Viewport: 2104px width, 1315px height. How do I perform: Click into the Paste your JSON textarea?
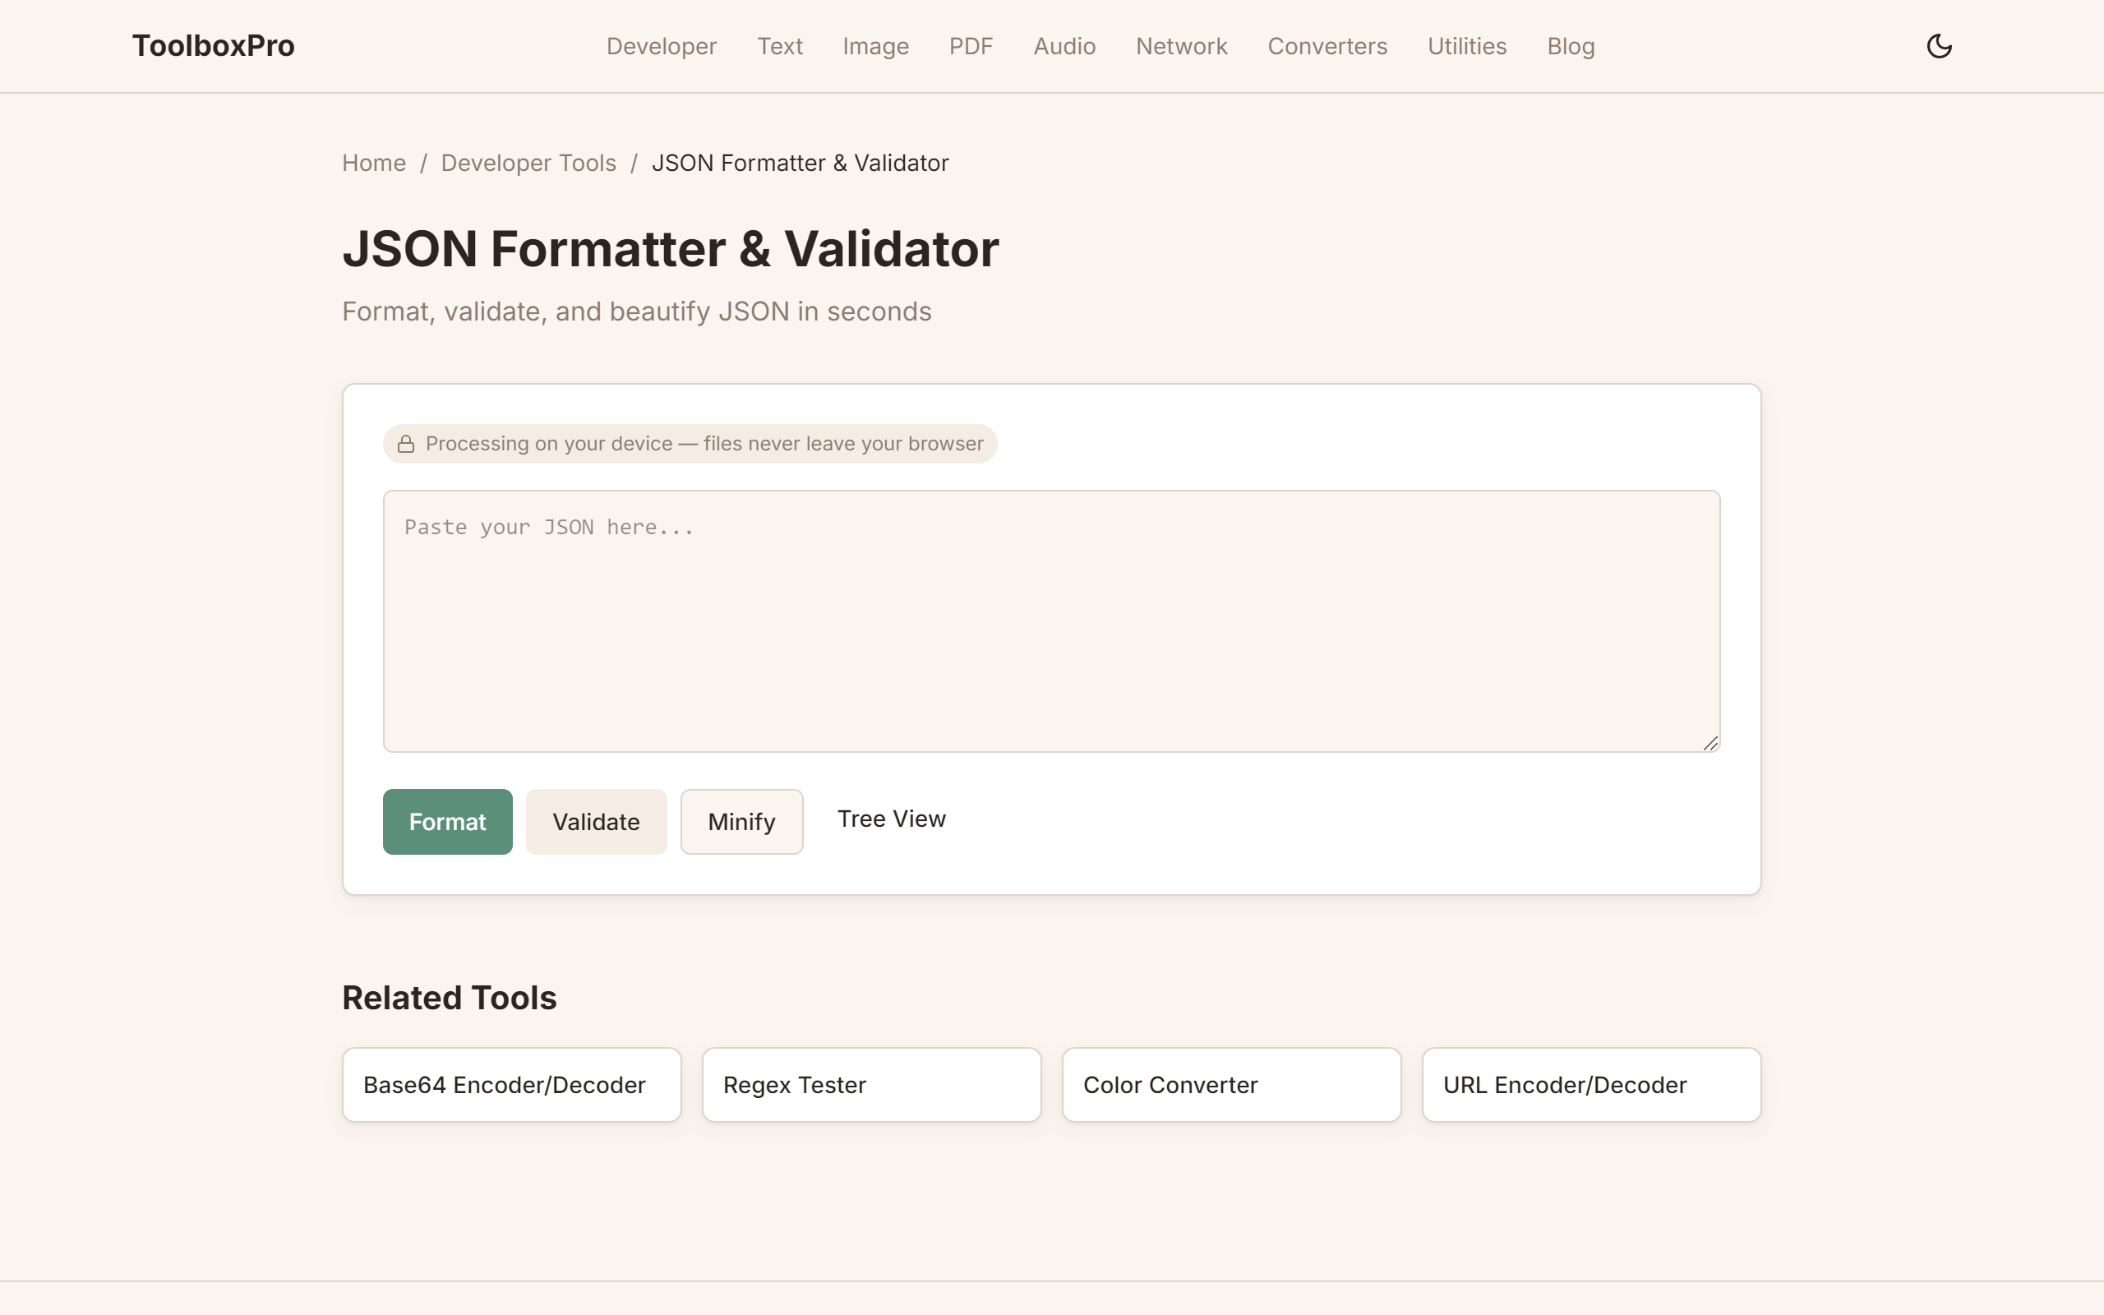click(x=1051, y=621)
